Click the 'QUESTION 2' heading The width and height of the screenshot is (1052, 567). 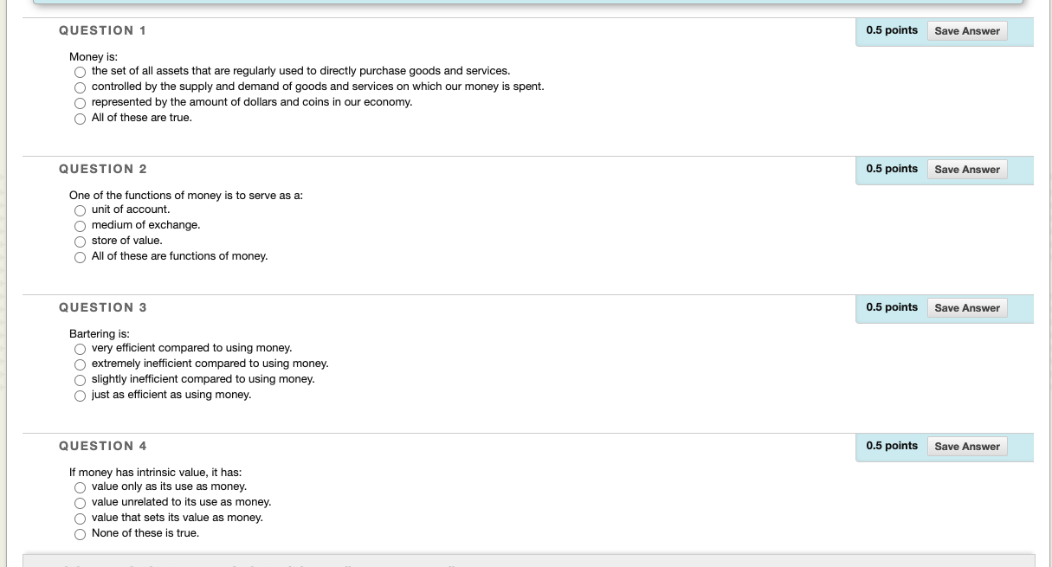[x=102, y=169]
